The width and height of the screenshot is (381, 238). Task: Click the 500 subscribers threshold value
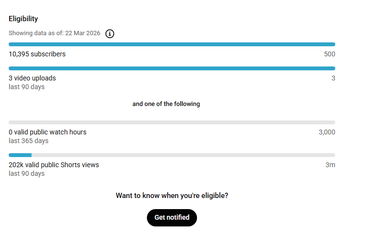329,54
